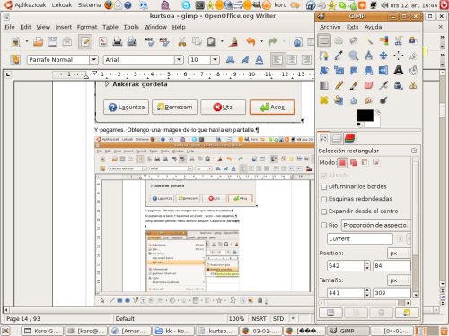Open the Archivo menu in GIMP
The image size is (449, 336).
pos(330,27)
